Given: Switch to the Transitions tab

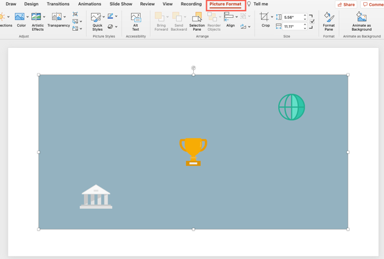Looking at the screenshot, I should pos(58,4).
